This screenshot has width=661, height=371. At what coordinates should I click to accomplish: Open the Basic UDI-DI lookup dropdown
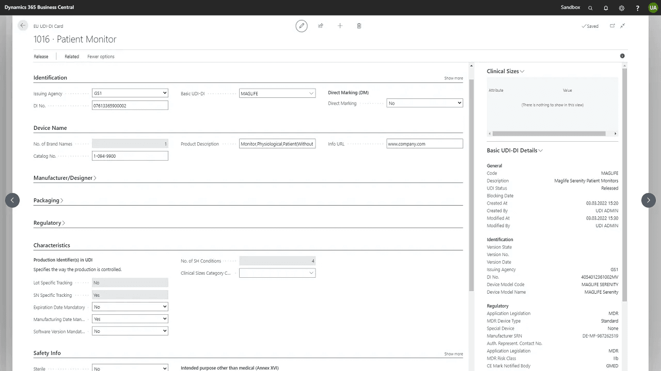[x=311, y=93]
